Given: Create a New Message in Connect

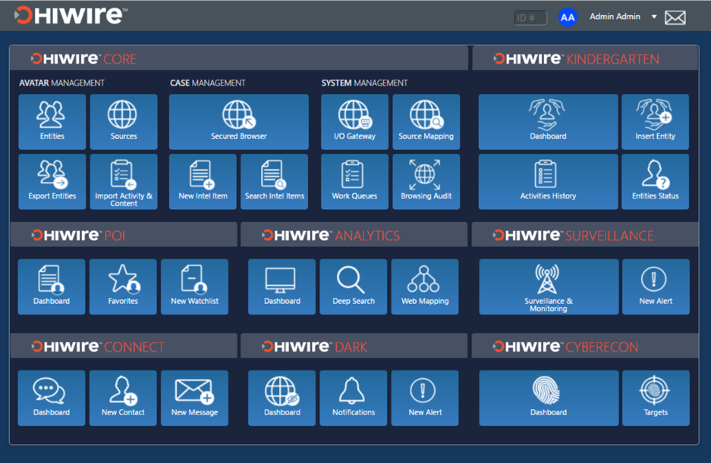Looking at the screenshot, I should tap(194, 398).
